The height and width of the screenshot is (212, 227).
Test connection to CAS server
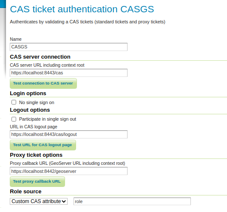[x=43, y=83]
